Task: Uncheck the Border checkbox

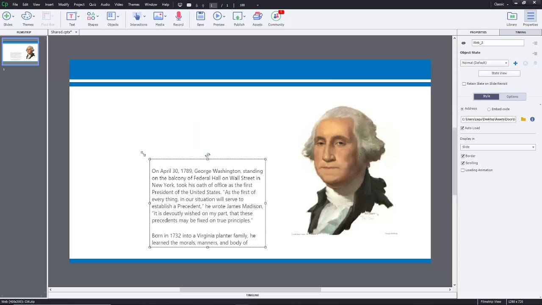Action: [x=463, y=156]
